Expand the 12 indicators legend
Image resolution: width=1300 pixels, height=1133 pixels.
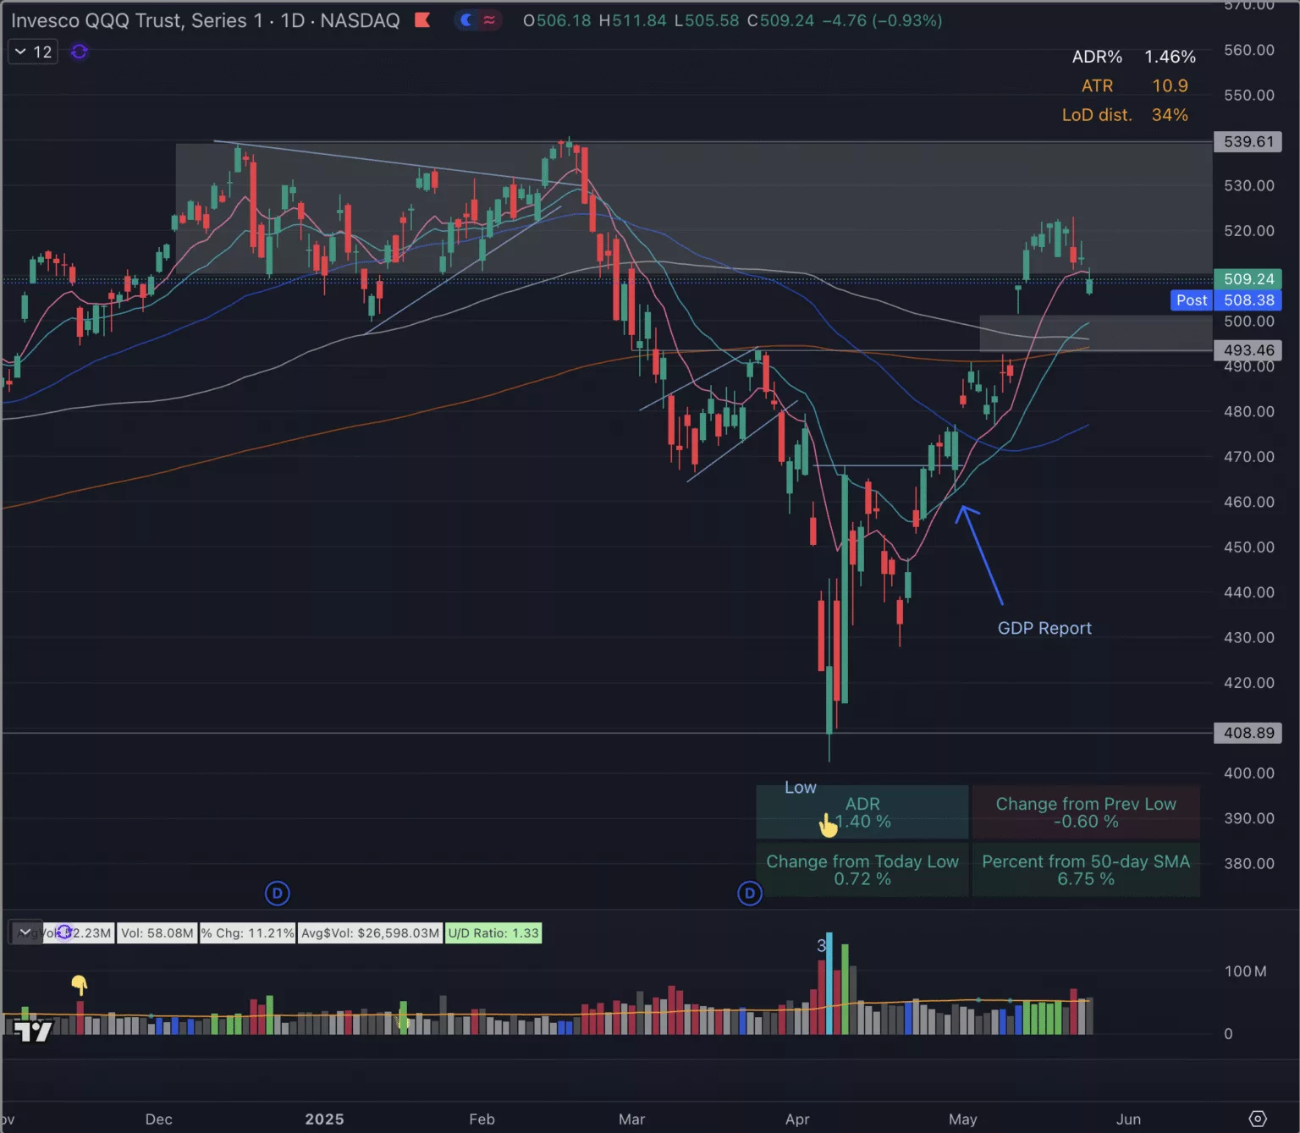click(x=33, y=52)
